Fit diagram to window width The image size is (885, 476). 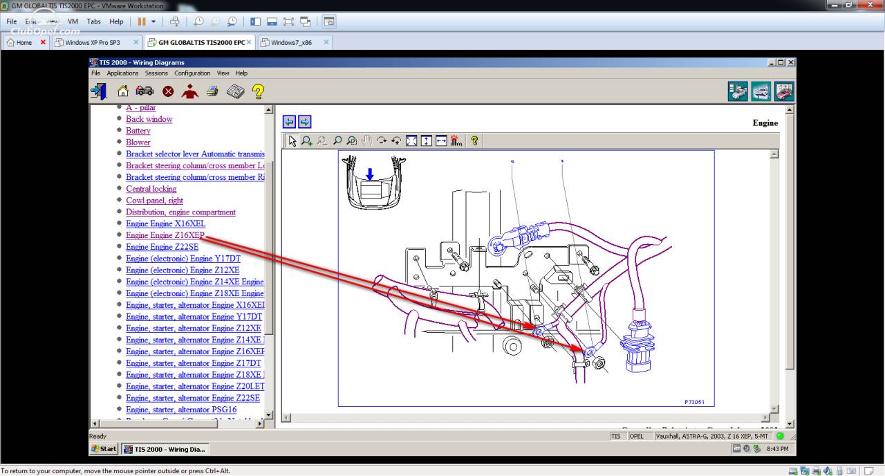pyautogui.click(x=441, y=140)
